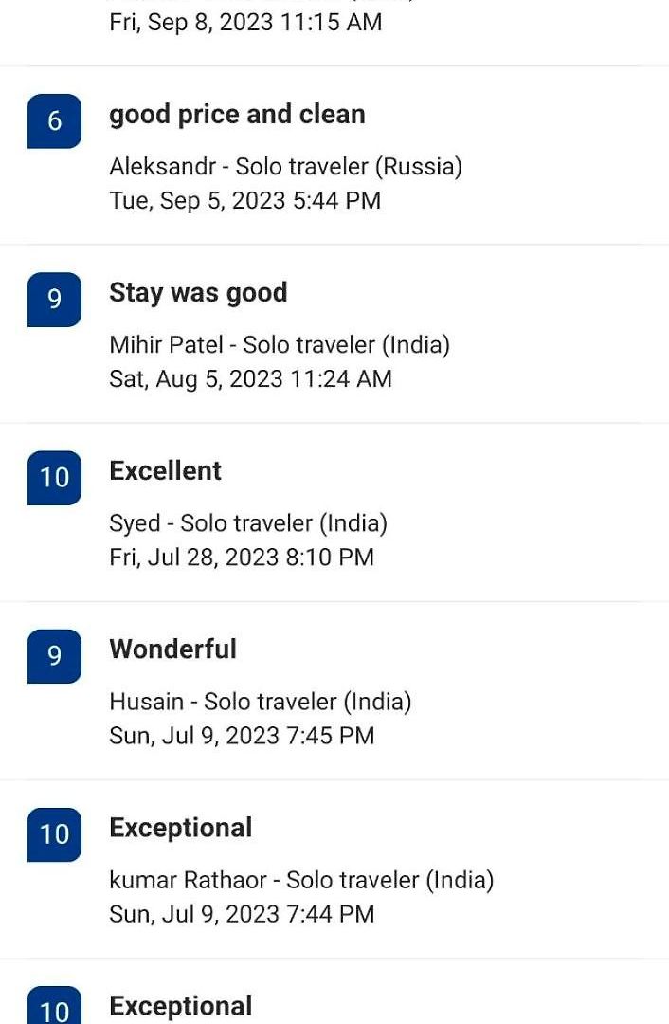Viewport: 669px width, 1024px height.
Task: Tap the score 6 badge for Aleksandr's review
Action: click(x=54, y=120)
